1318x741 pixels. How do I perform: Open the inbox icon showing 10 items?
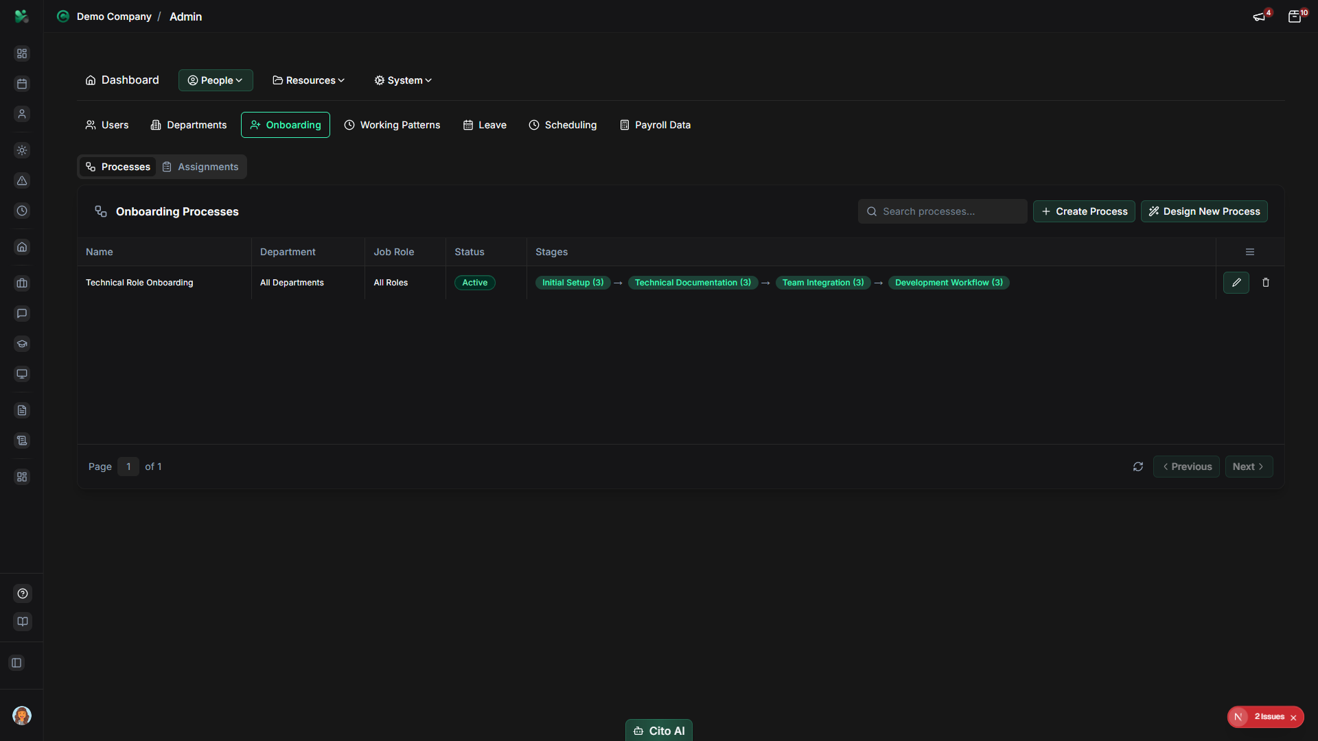(x=1295, y=16)
